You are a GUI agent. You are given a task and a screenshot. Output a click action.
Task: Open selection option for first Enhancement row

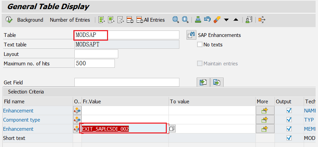77,110
